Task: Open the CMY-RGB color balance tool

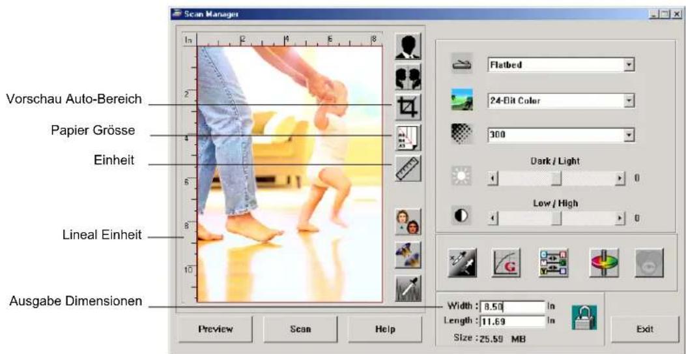Action: 554,262
